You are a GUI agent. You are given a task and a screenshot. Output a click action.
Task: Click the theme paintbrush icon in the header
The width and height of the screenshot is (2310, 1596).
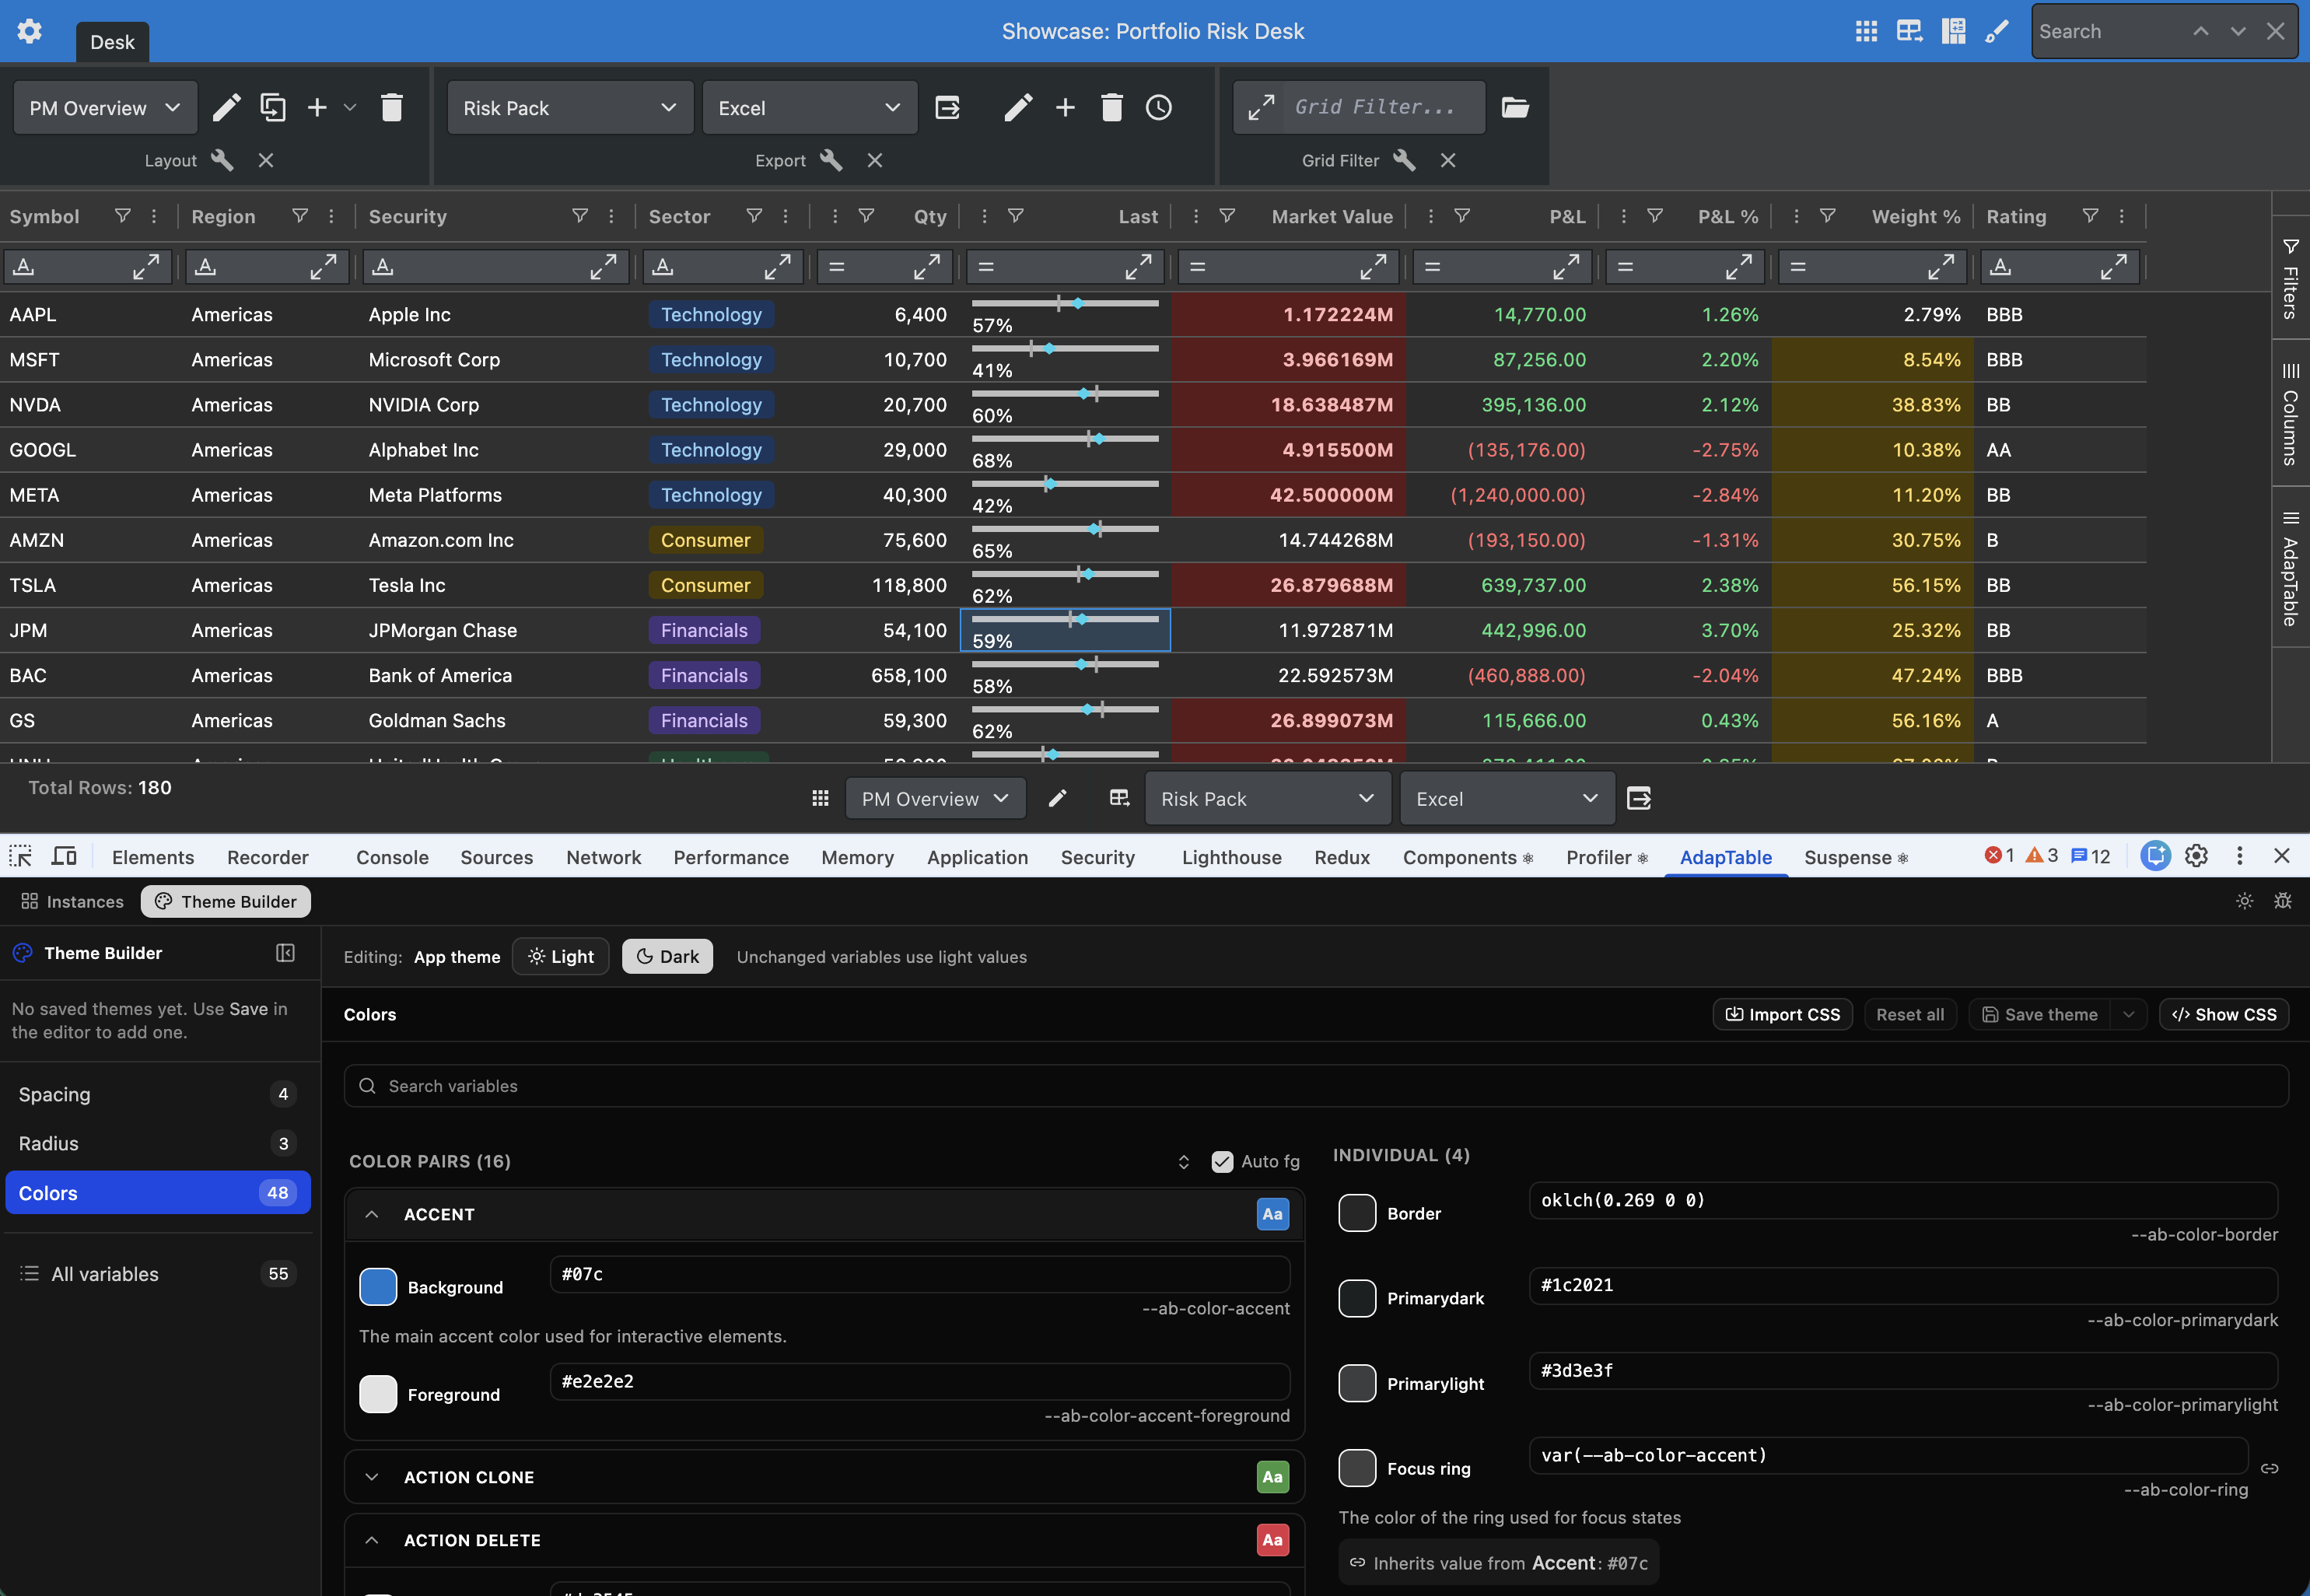point(1996,31)
